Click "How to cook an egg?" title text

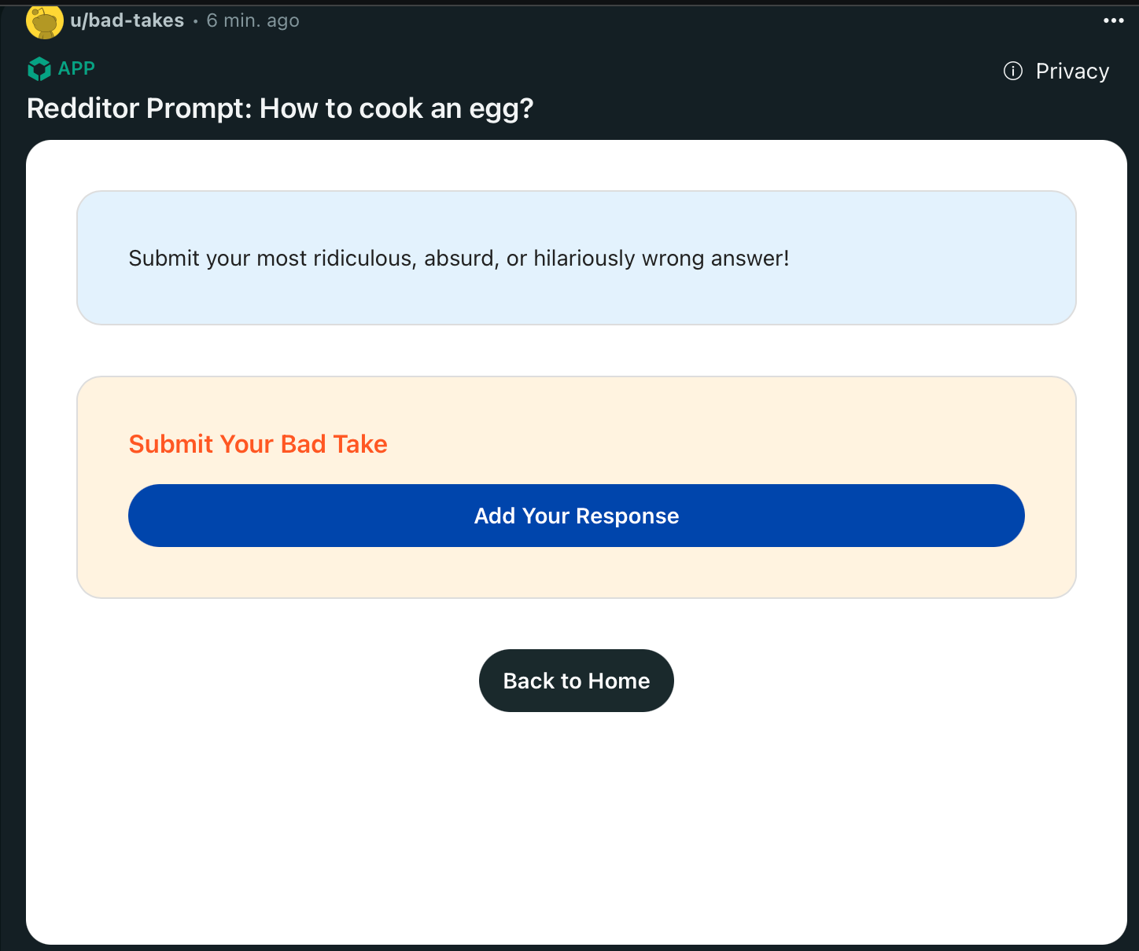(x=396, y=108)
